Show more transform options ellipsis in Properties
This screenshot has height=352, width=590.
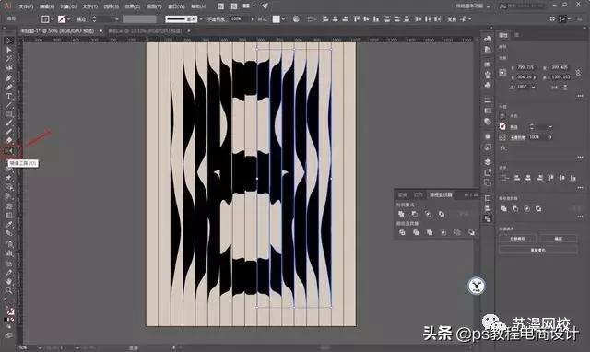point(580,96)
